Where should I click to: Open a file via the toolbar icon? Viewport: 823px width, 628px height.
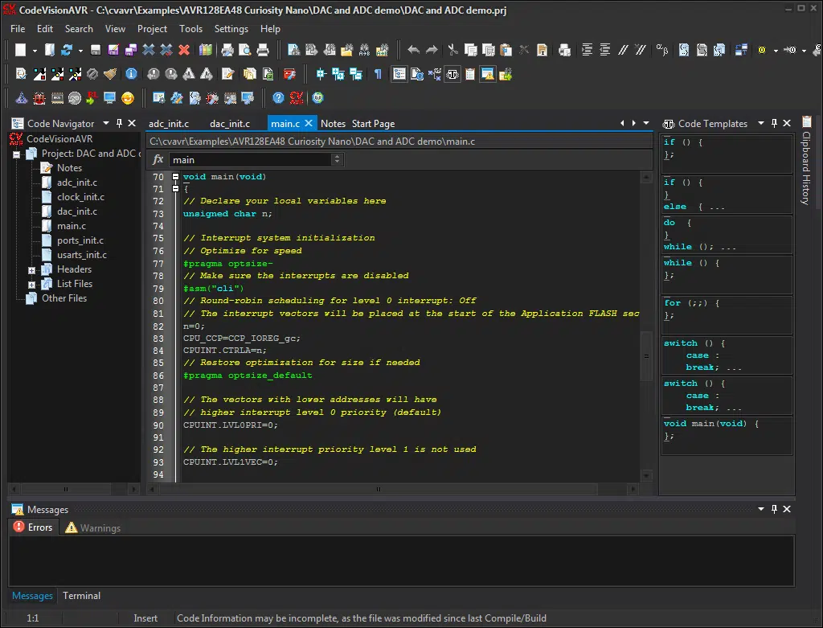click(x=49, y=50)
